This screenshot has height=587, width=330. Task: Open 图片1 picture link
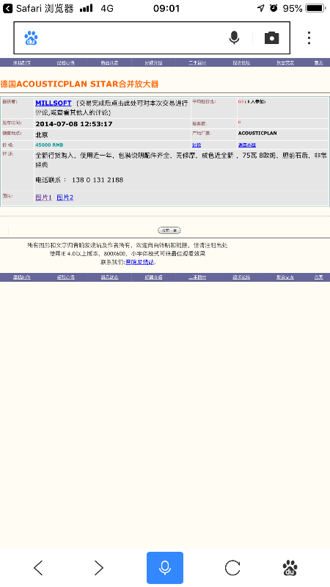[x=43, y=197]
